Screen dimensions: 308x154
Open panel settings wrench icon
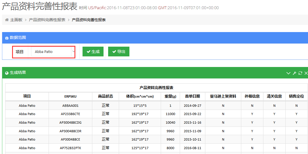294,73
